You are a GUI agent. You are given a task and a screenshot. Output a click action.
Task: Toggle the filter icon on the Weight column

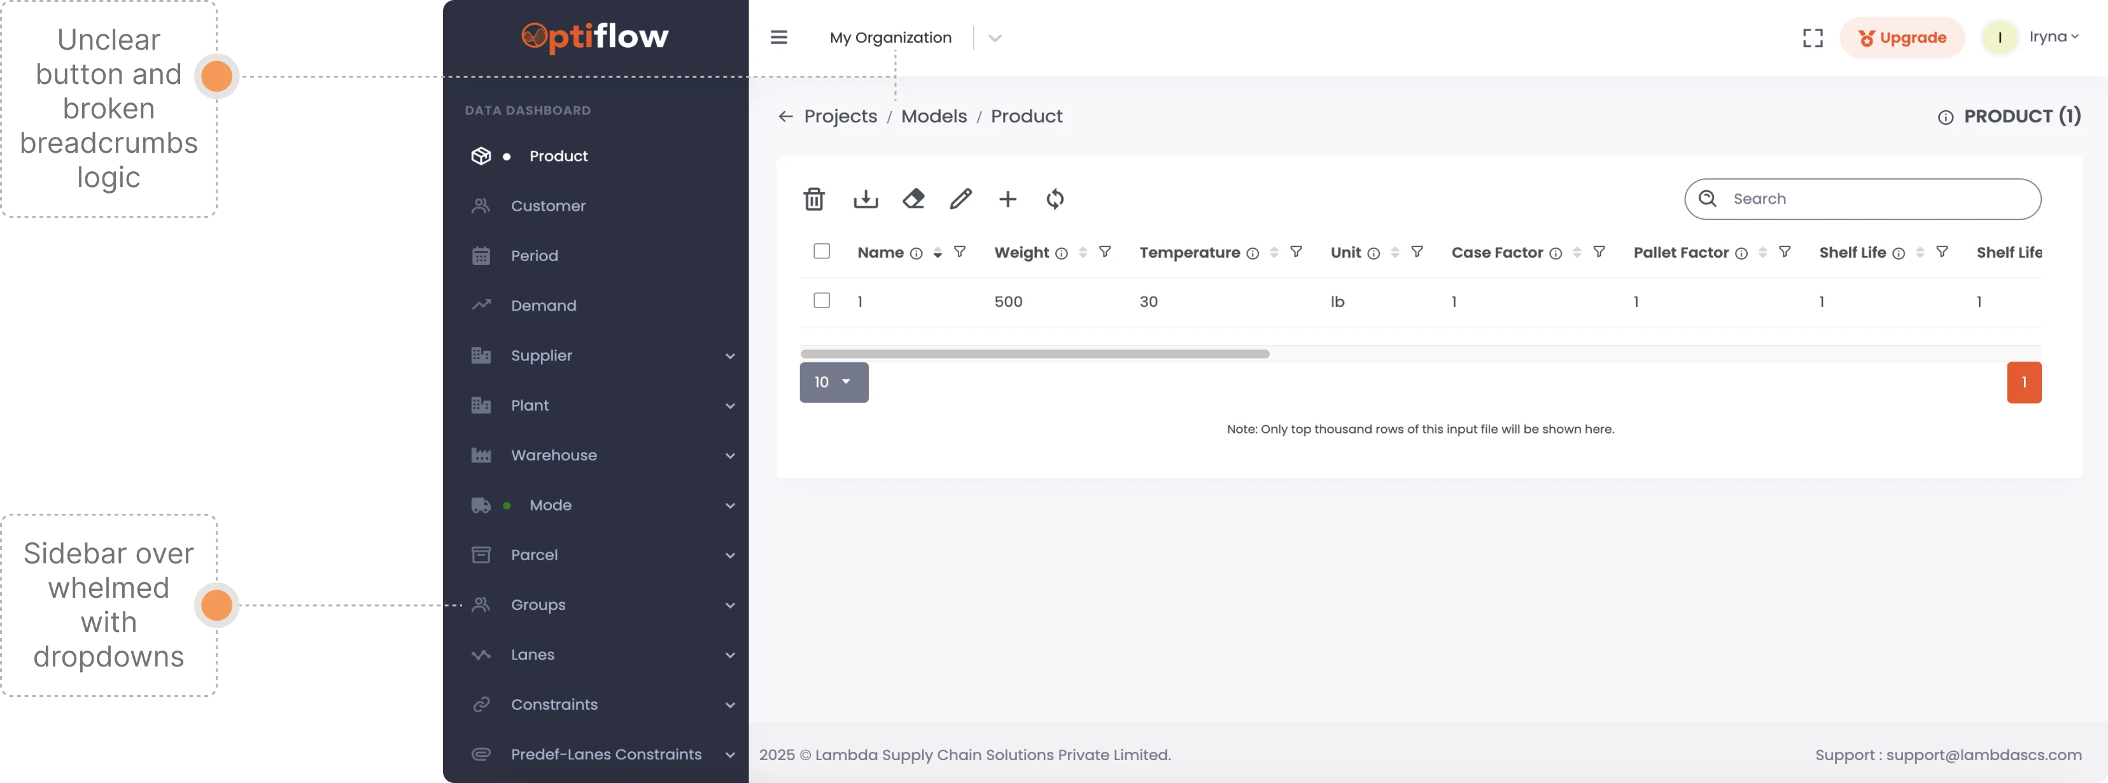click(x=1105, y=252)
